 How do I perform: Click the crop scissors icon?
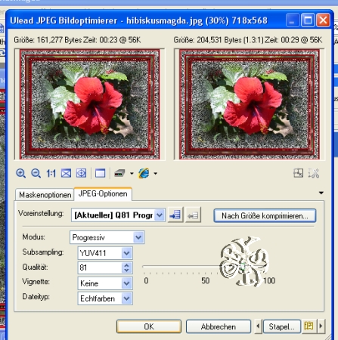click(x=314, y=173)
